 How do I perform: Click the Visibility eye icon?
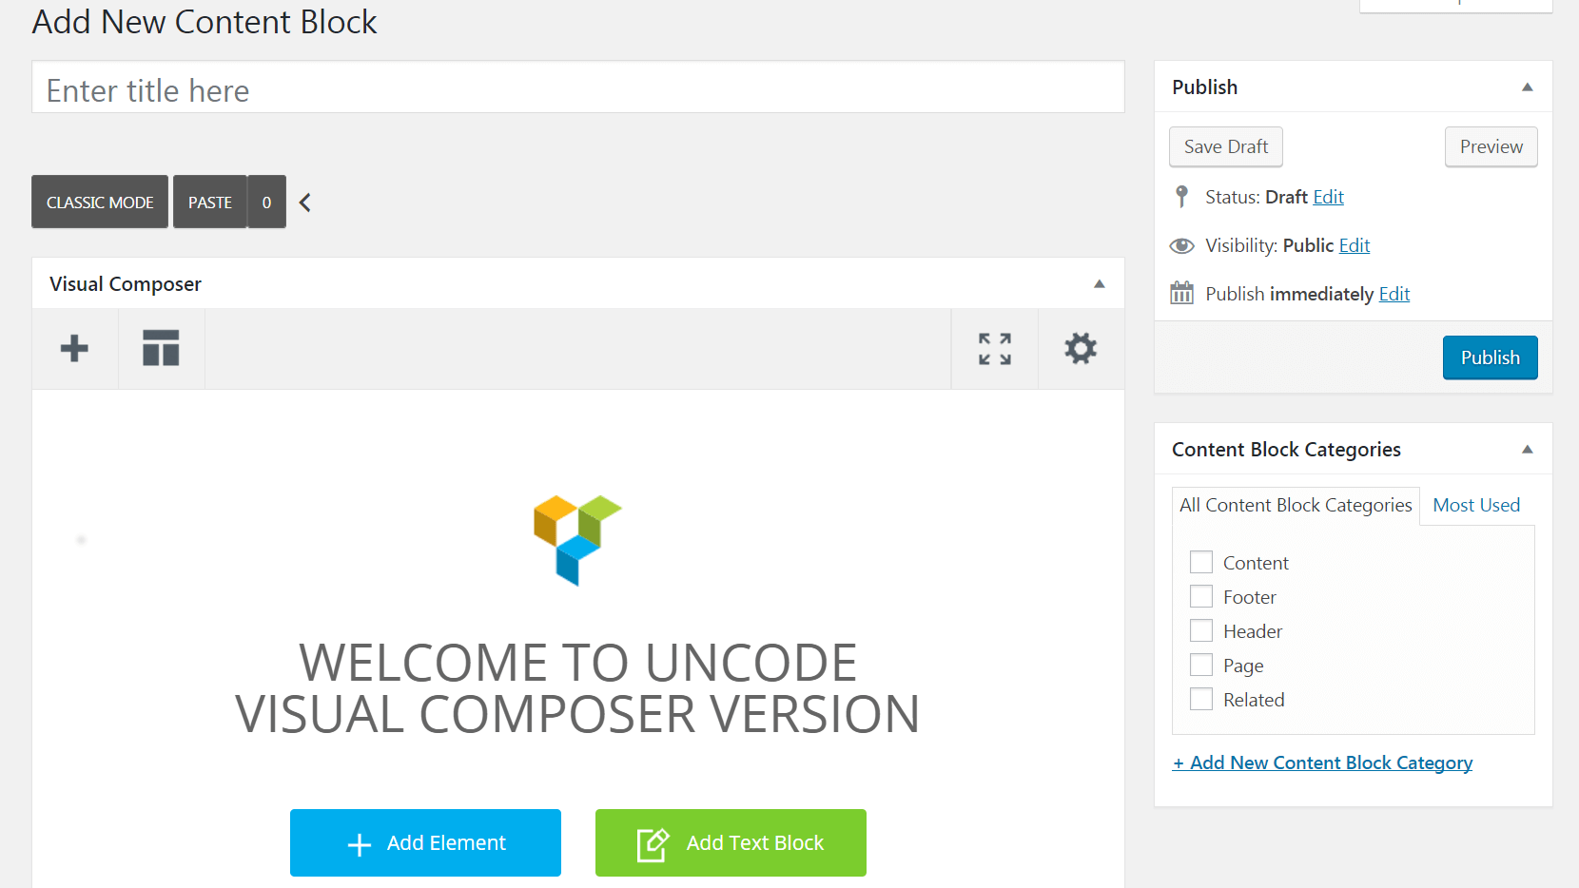pyautogui.click(x=1181, y=246)
